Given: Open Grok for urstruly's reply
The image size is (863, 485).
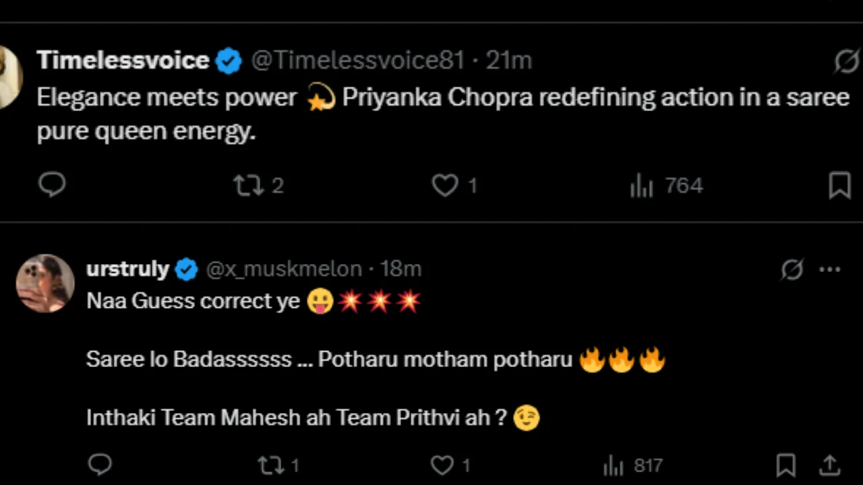Looking at the screenshot, I should (792, 269).
